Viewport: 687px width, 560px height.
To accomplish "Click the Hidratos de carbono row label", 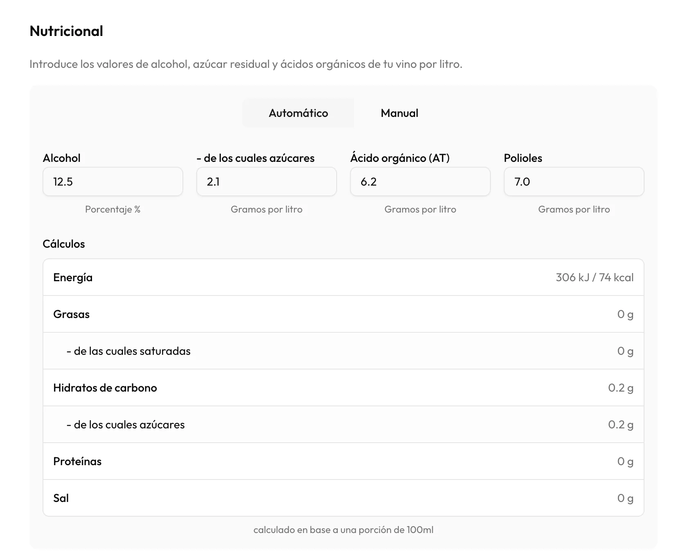I will coord(105,388).
